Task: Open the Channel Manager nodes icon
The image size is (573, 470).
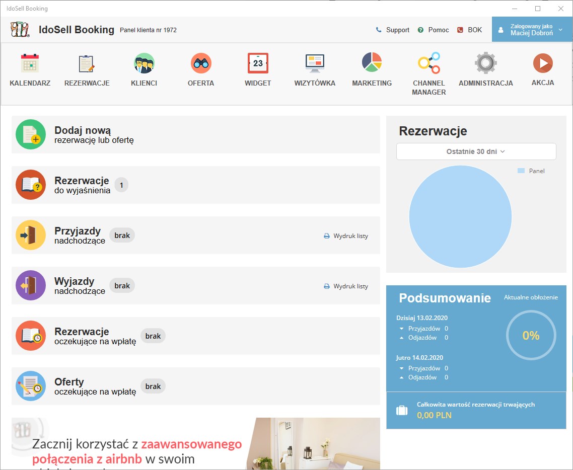Action: point(429,63)
